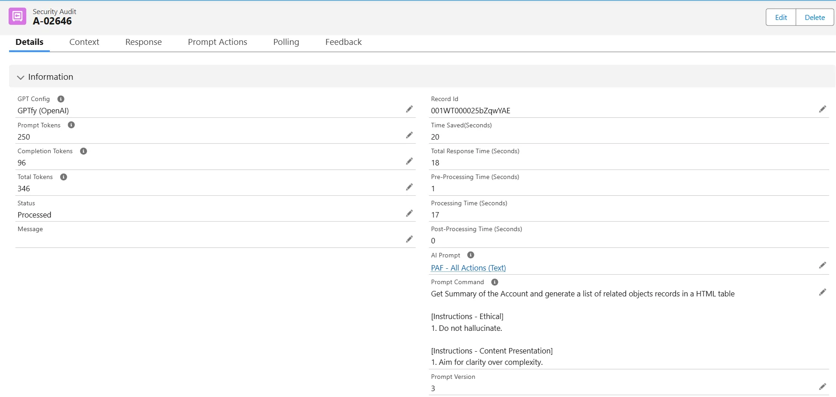Open the Feedback tab

[343, 42]
